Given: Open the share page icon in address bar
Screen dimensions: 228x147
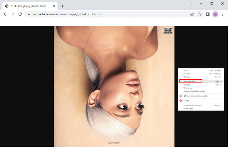Looking at the screenshot, I should [x=192, y=14].
